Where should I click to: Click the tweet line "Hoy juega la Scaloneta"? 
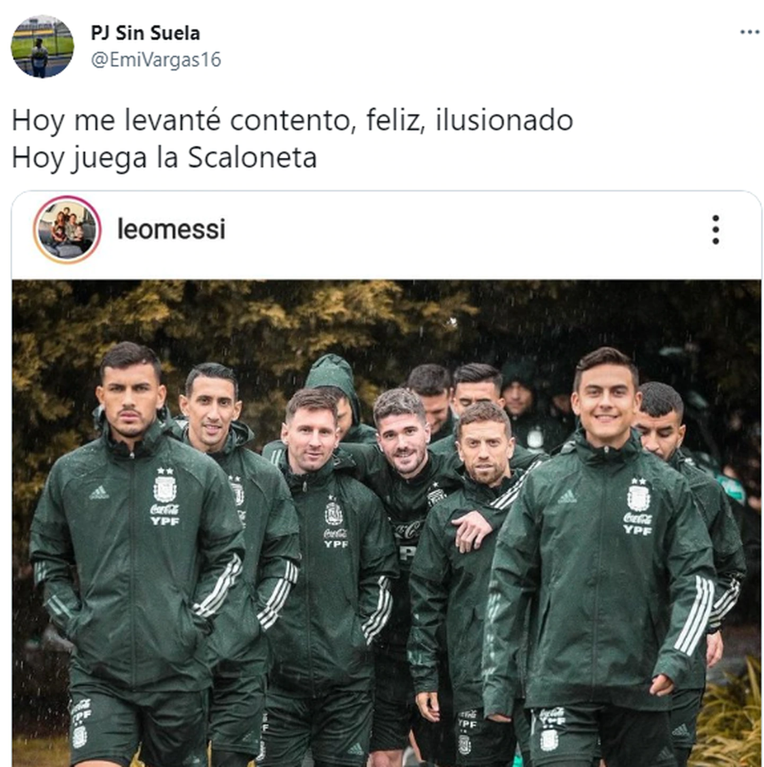[x=164, y=158]
